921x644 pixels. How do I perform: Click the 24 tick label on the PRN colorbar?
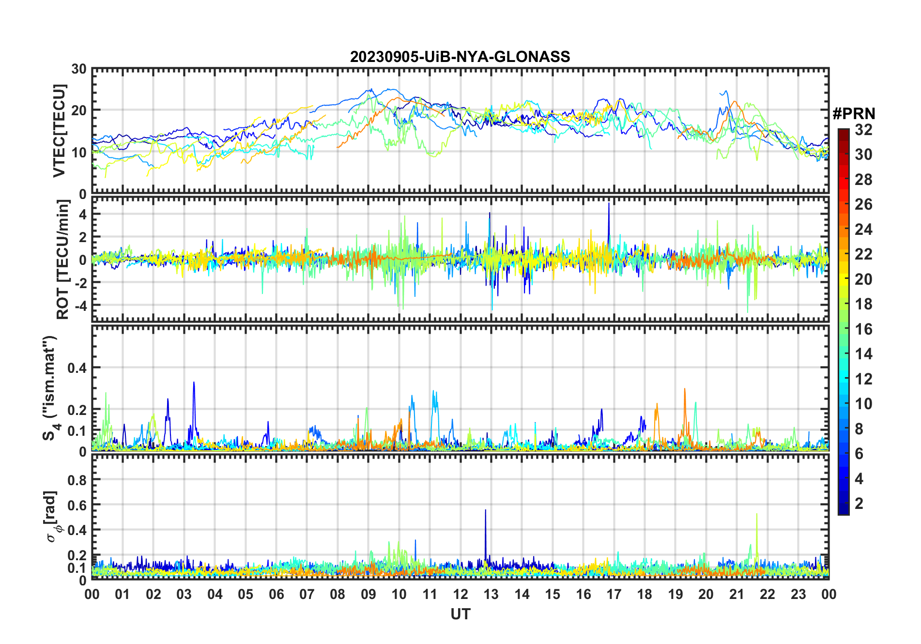pos(863,230)
